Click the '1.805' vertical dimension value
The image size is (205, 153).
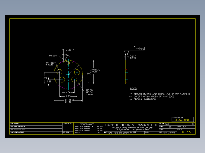click(88, 73)
